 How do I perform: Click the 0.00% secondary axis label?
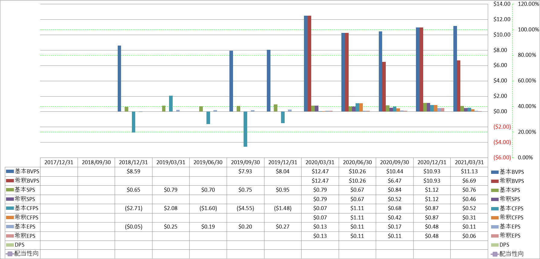(x=526, y=157)
